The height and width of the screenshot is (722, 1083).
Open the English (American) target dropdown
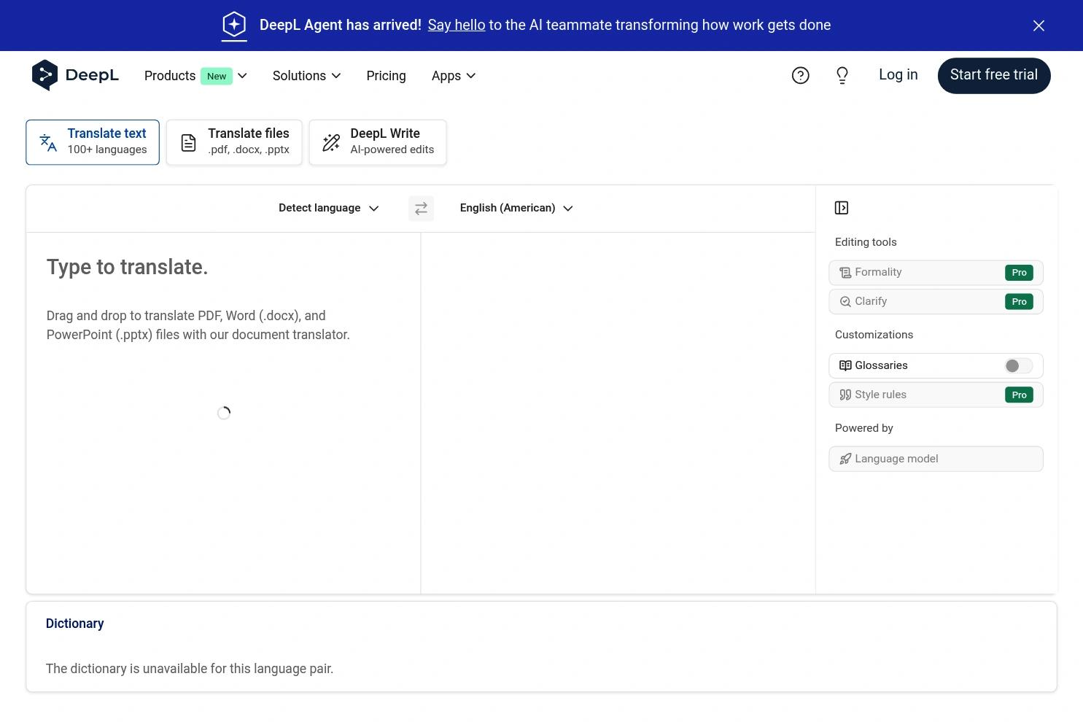click(x=516, y=208)
